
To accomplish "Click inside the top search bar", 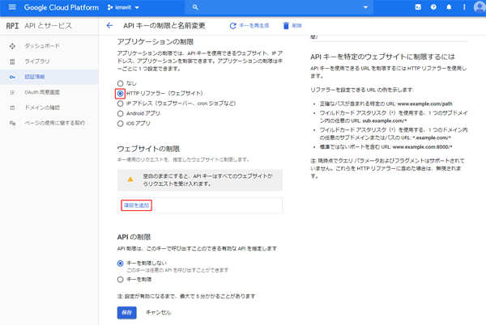I will (x=279, y=7).
